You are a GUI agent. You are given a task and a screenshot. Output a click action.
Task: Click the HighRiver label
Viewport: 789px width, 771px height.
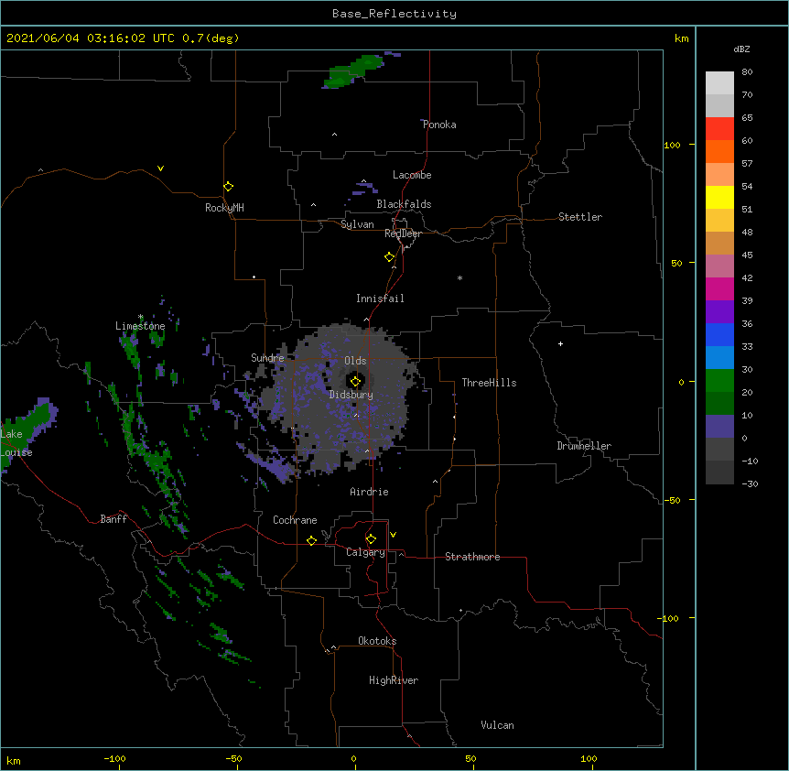click(x=394, y=680)
